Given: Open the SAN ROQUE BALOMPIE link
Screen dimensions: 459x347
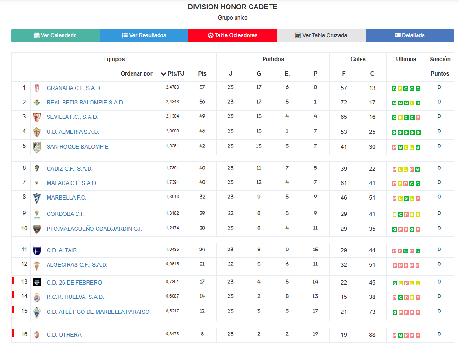Looking at the screenshot, I should click(x=77, y=147).
